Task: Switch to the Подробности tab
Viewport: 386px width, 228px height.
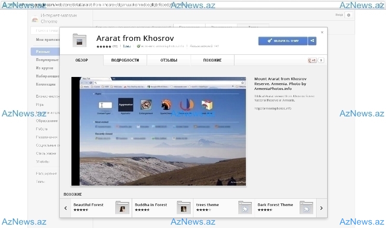Action: (125, 61)
